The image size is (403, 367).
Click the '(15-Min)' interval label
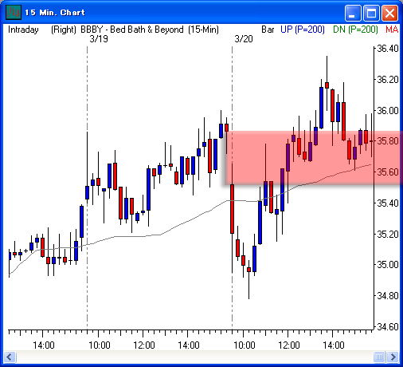pos(203,30)
